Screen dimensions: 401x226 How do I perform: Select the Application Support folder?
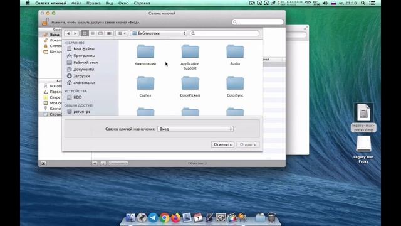190,57
